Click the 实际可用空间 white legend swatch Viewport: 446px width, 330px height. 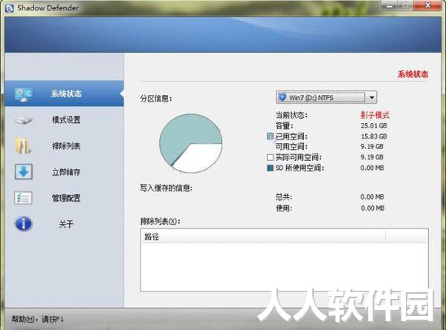click(x=270, y=157)
